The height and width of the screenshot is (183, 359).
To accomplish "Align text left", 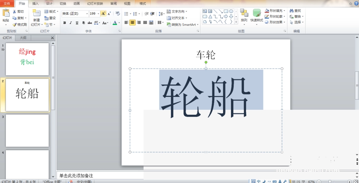I will (126, 23).
